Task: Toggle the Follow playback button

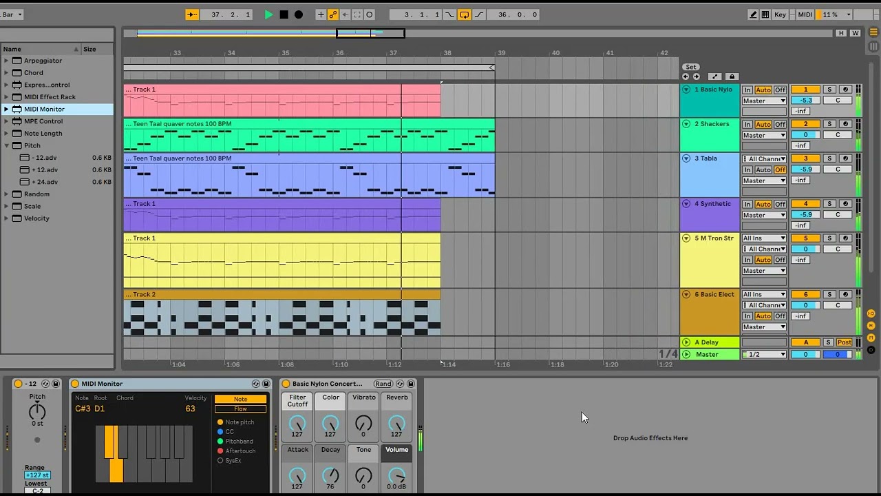Action: pos(192,14)
